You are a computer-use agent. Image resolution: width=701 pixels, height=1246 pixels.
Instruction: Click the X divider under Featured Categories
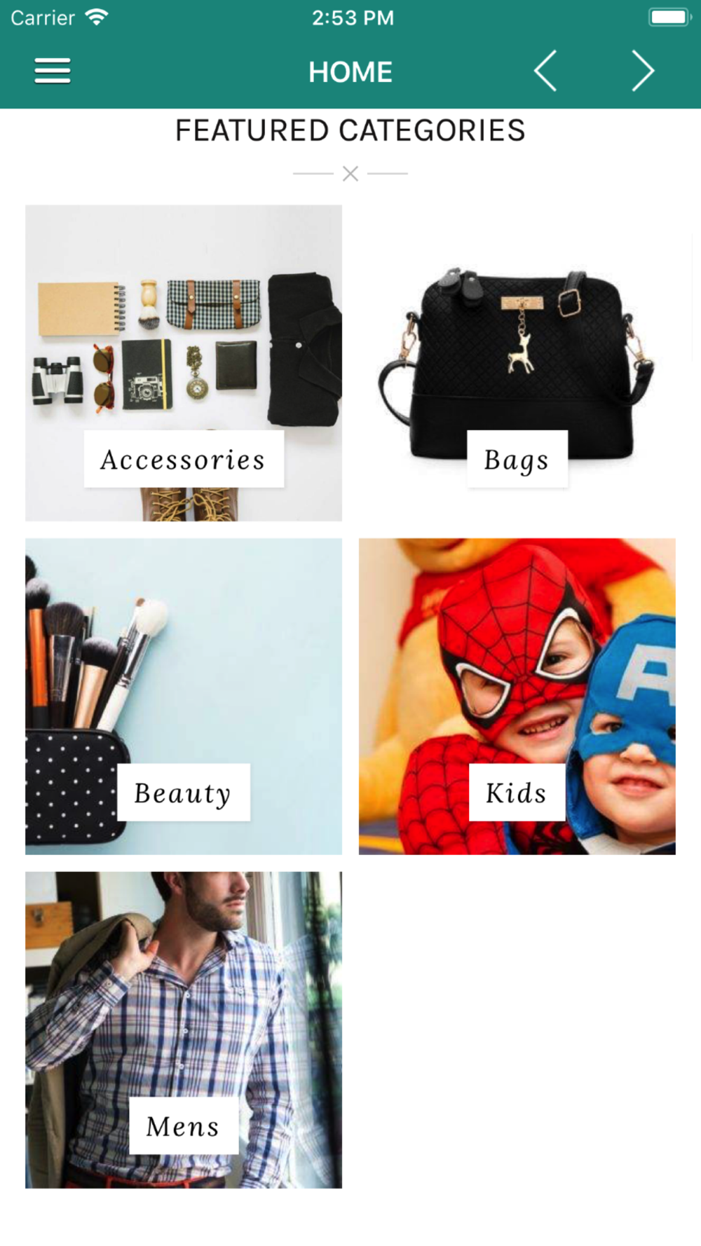(x=350, y=173)
